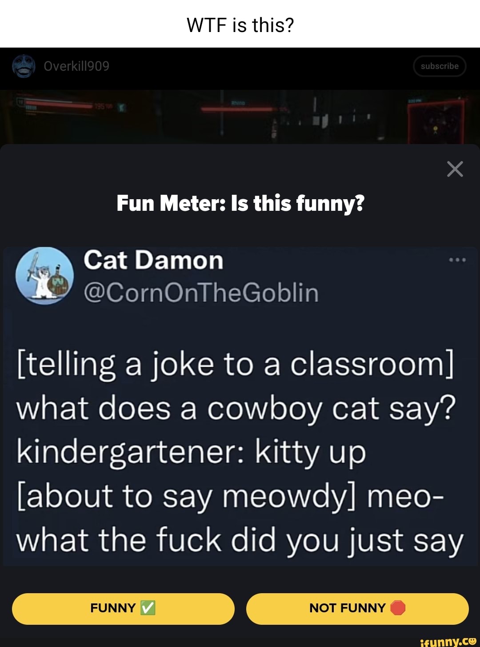
Task: Click the Overkill909 username text
Action: coord(76,66)
